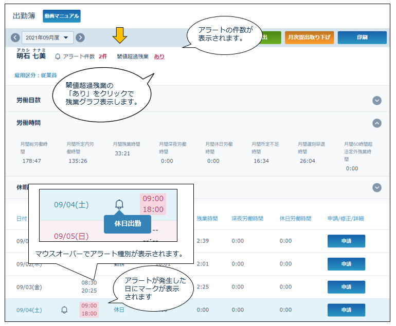This screenshot has height=326, width=396.
Task: Click the 雇用区分：従業員 label
Action: 35,75
